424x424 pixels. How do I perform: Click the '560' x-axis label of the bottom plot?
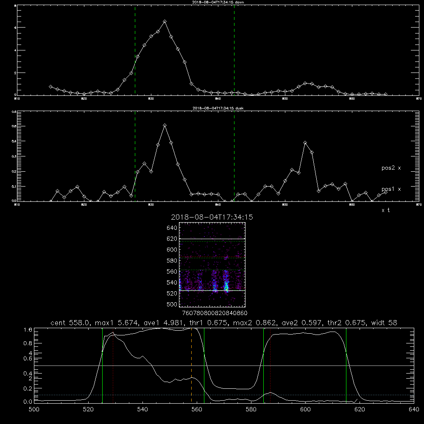tap(197, 410)
